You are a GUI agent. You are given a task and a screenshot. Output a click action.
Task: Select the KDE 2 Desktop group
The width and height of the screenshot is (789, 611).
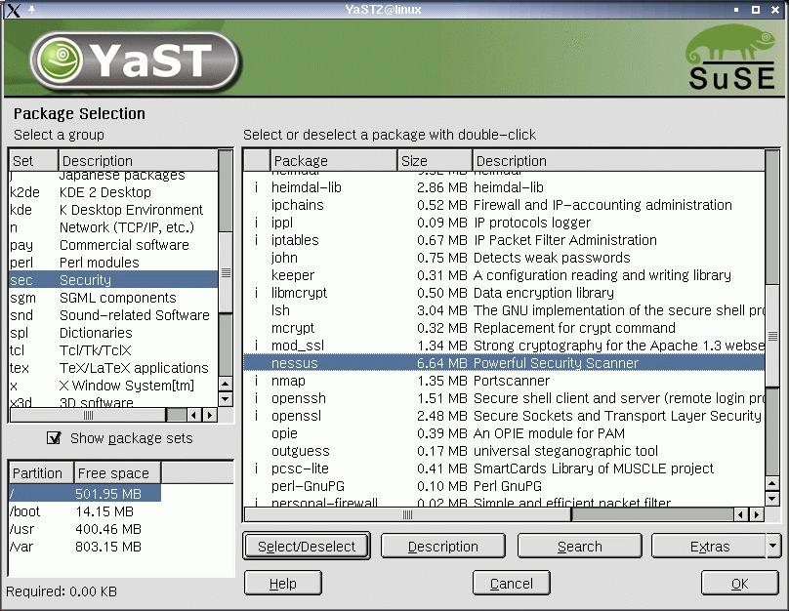105,192
